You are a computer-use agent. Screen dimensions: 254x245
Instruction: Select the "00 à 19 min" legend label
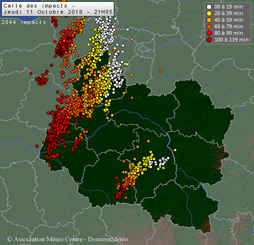coord(229,7)
